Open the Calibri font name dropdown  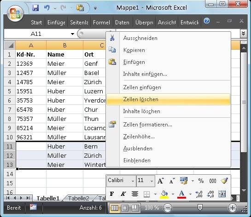coord(133,181)
